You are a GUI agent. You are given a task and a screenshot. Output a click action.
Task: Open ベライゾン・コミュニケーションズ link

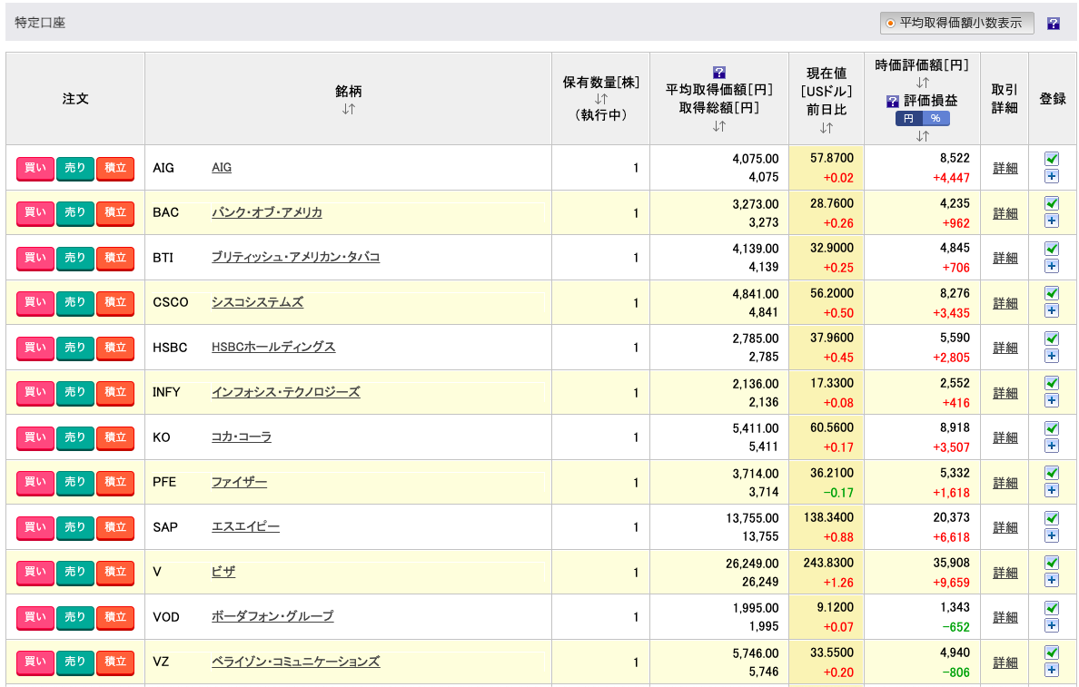(296, 662)
